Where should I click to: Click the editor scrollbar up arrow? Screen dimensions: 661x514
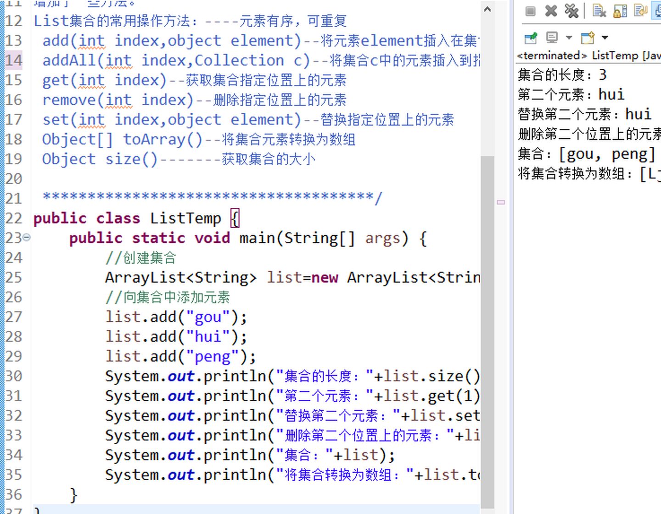click(x=487, y=9)
